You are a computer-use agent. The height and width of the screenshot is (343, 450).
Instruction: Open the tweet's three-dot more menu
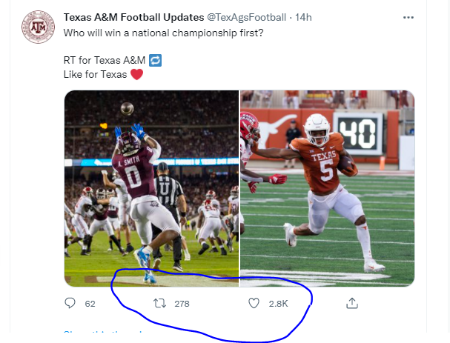[408, 16]
